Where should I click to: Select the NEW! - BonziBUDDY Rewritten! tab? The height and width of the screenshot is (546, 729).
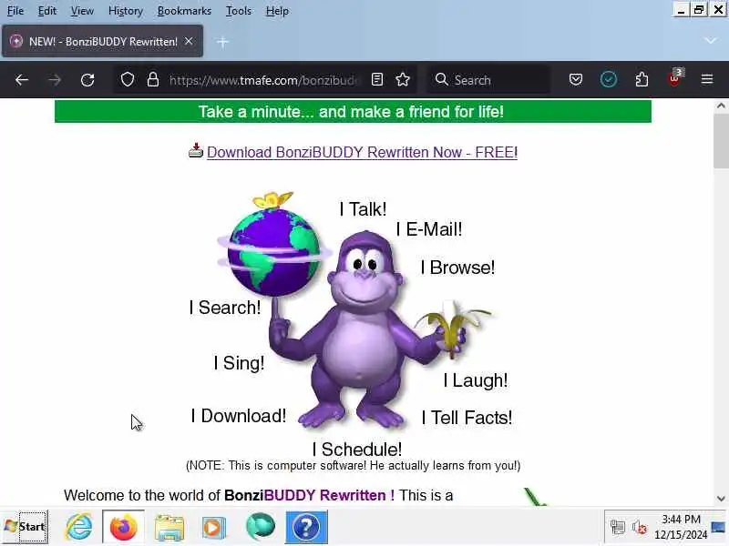point(102,41)
